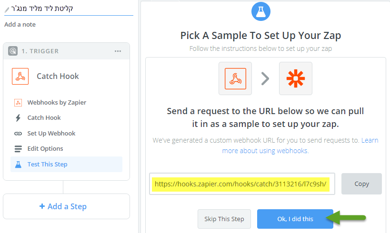Click the lines icon beside Edit Options
Viewport: 390px width, 233px height.
[18, 149]
